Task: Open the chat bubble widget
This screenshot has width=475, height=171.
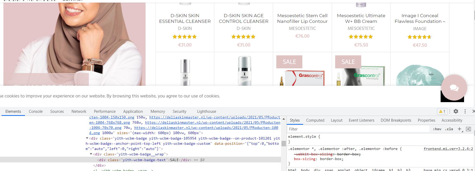Action: tap(454, 88)
